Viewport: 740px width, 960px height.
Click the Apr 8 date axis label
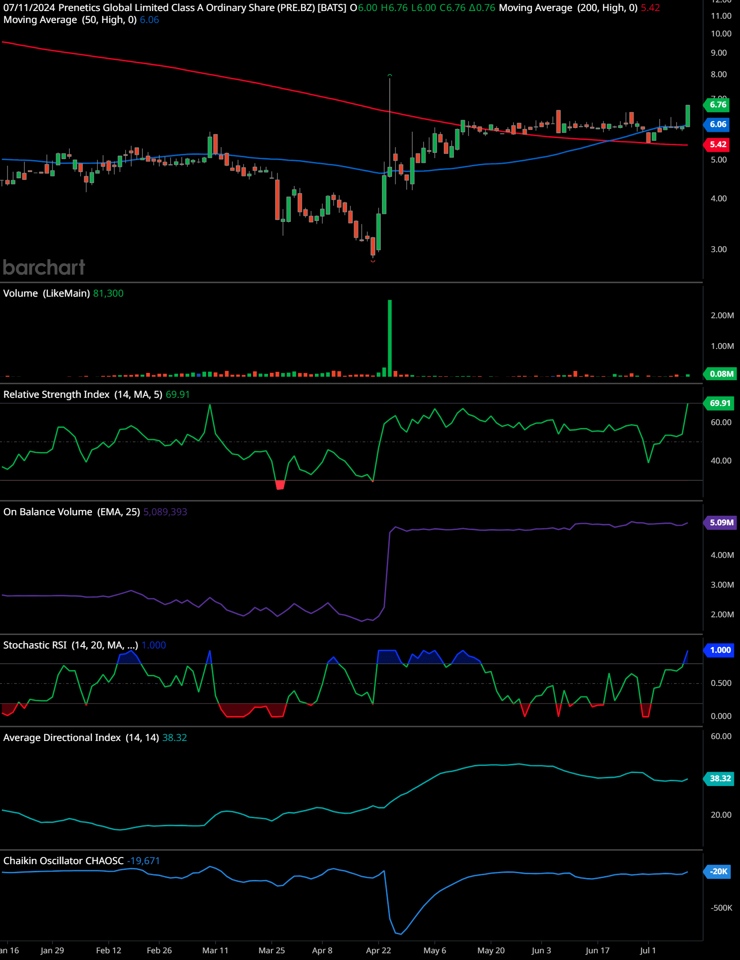click(322, 950)
